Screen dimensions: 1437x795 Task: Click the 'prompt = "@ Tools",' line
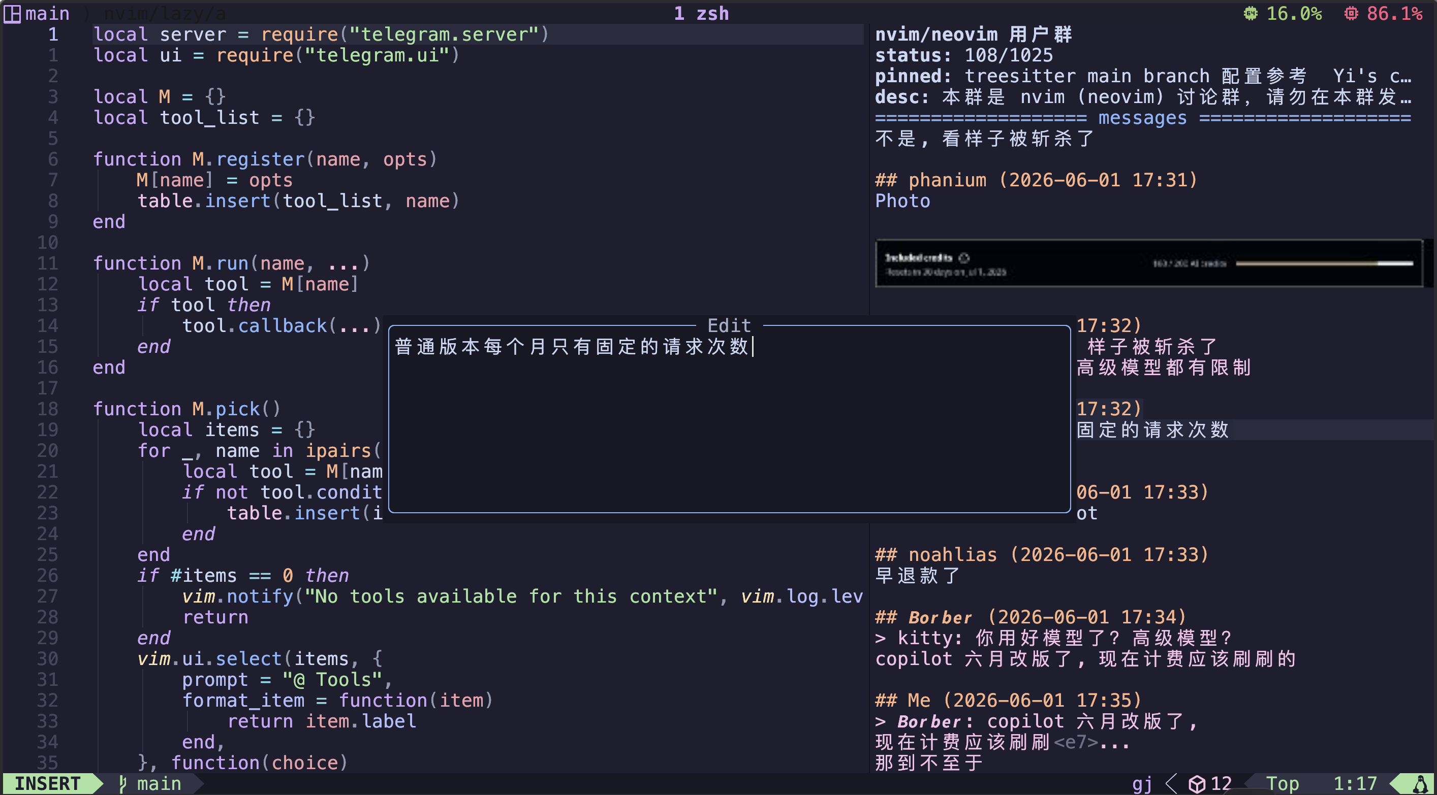[x=287, y=680]
